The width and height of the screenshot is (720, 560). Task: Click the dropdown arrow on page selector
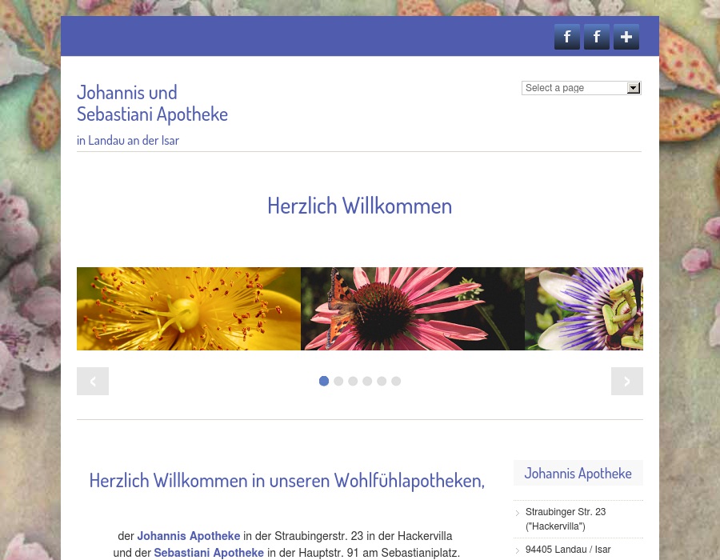tap(633, 88)
